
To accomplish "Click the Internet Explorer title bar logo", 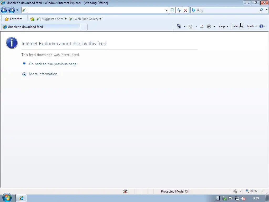I will tap(3, 3).
